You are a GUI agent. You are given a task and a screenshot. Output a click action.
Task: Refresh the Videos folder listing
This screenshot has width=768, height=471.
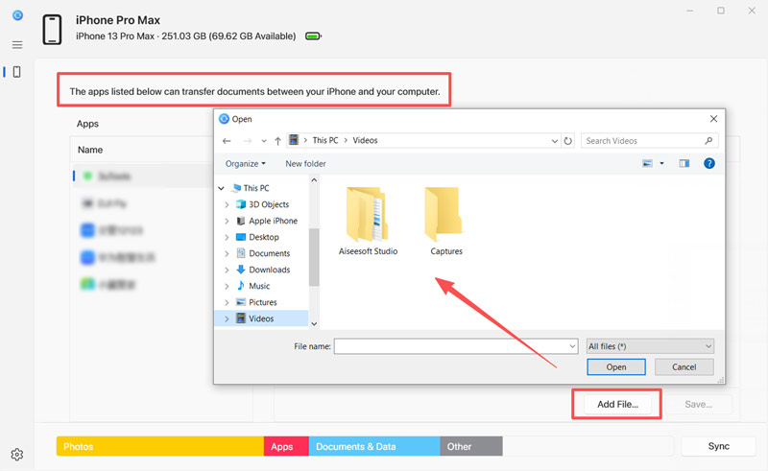click(567, 141)
